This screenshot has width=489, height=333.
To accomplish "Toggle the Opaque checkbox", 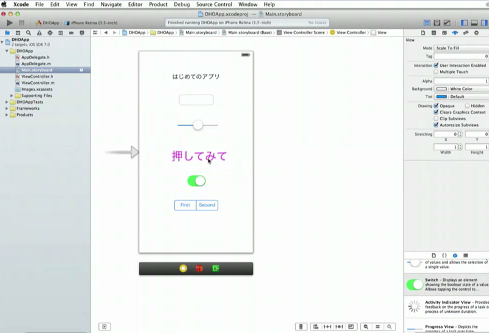I will tap(436, 106).
